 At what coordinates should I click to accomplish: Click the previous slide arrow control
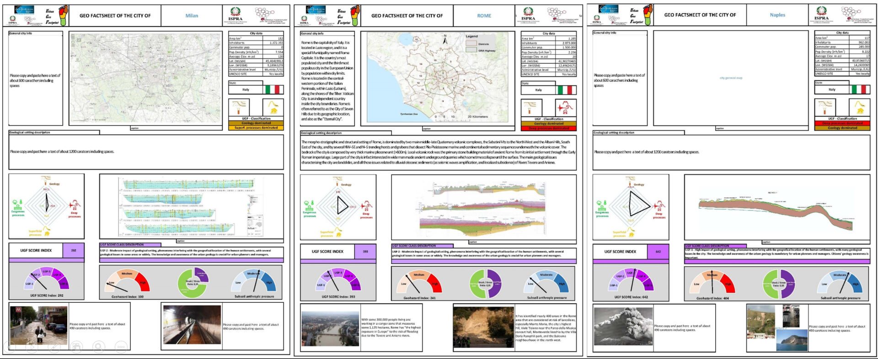10,348
